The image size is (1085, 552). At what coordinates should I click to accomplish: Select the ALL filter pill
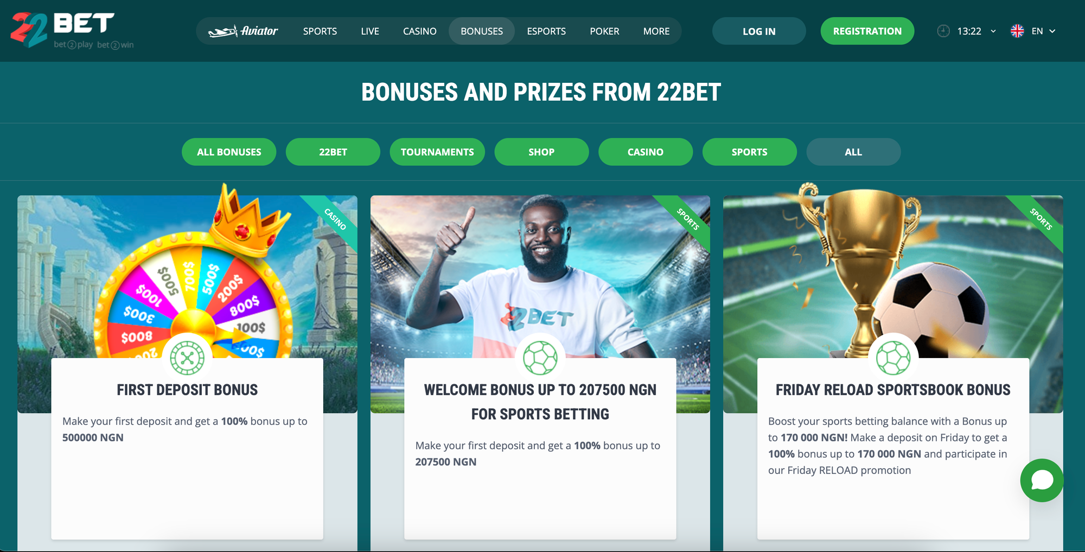tap(853, 152)
